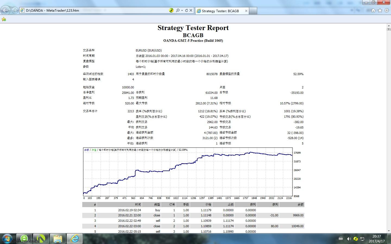This screenshot has height=244, width=391.
Task: Click the browser Back arrow button
Action: coord(5,10)
